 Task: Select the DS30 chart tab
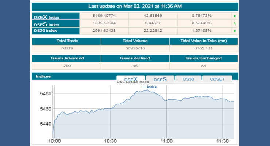[x=189, y=79]
